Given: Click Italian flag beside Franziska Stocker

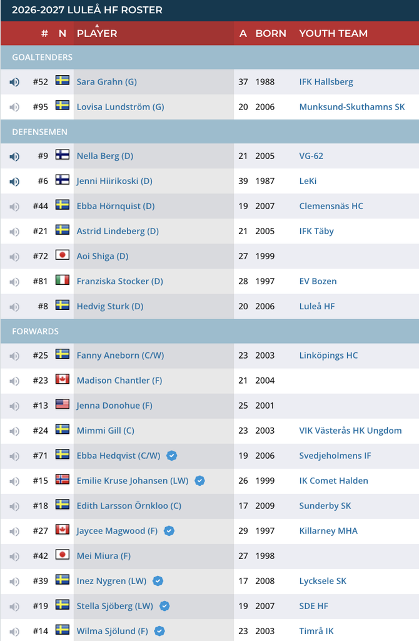Looking at the screenshot, I should [63, 280].
